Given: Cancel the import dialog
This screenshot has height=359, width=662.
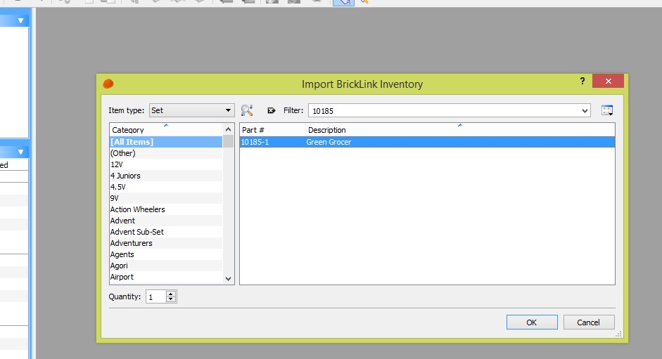Looking at the screenshot, I should click(589, 322).
